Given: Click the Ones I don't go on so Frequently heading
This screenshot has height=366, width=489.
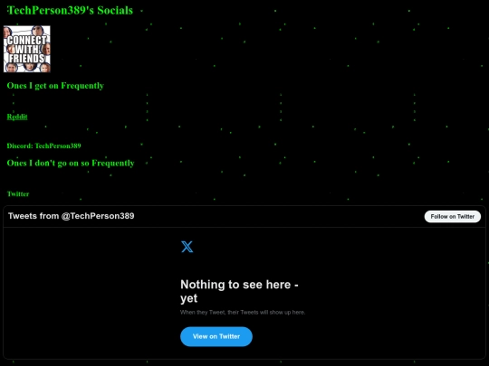Looking at the screenshot, I should [x=71, y=163].
